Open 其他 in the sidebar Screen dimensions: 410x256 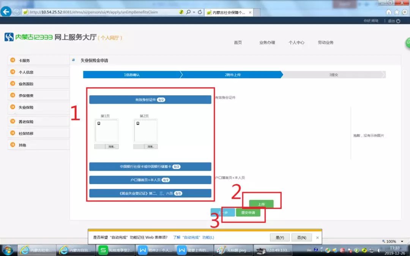click(x=39, y=145)
